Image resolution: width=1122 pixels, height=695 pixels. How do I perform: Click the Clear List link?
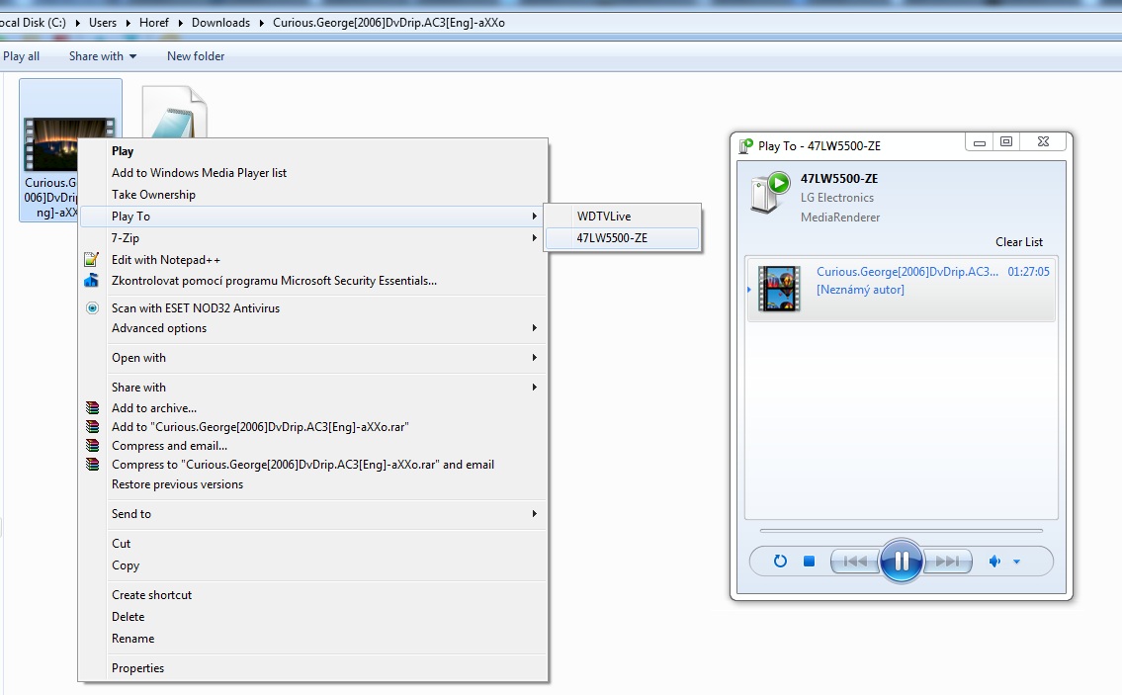pyautogui.click(x=1018, y=242)
